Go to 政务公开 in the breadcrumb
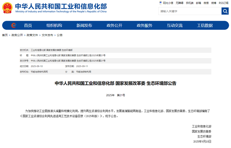 pyautogui.click(x=17, y=35)
